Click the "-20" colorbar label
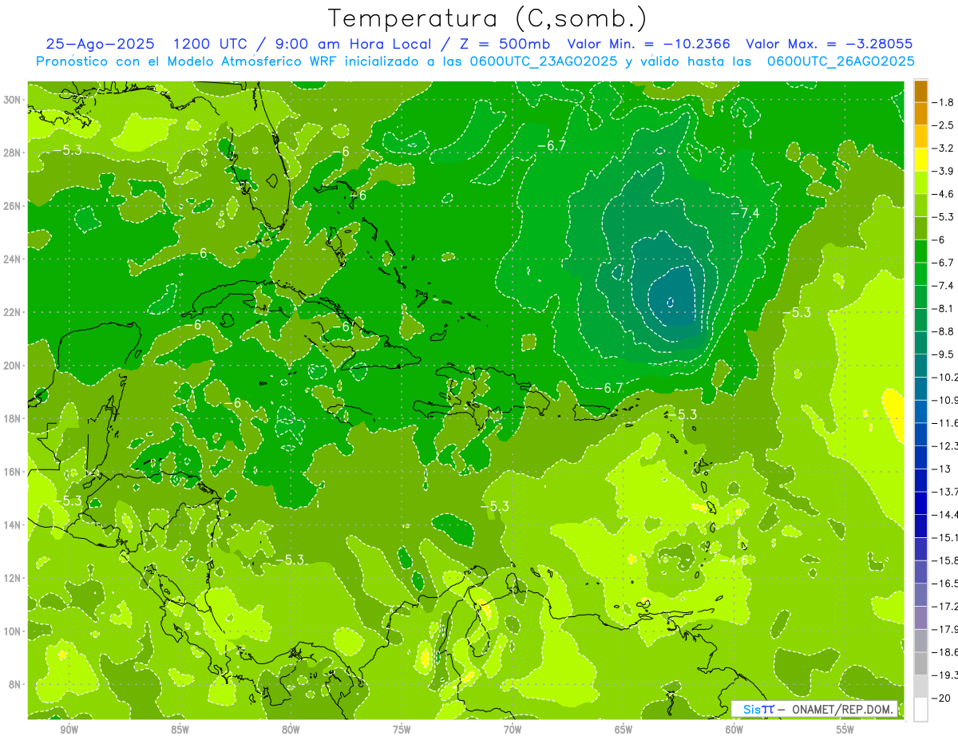The image size is (958, 740). click(x=943, y=698)
